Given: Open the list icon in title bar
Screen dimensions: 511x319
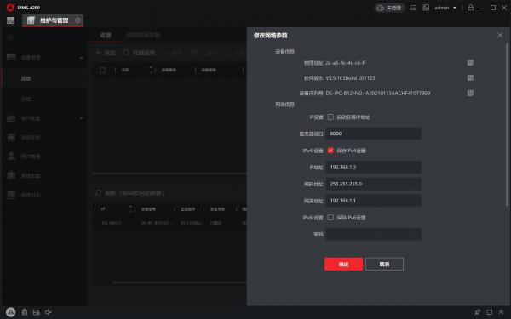Looking at the screenshot, I should 413,8.
